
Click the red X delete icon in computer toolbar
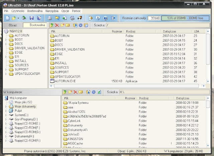tap(76, 92)
